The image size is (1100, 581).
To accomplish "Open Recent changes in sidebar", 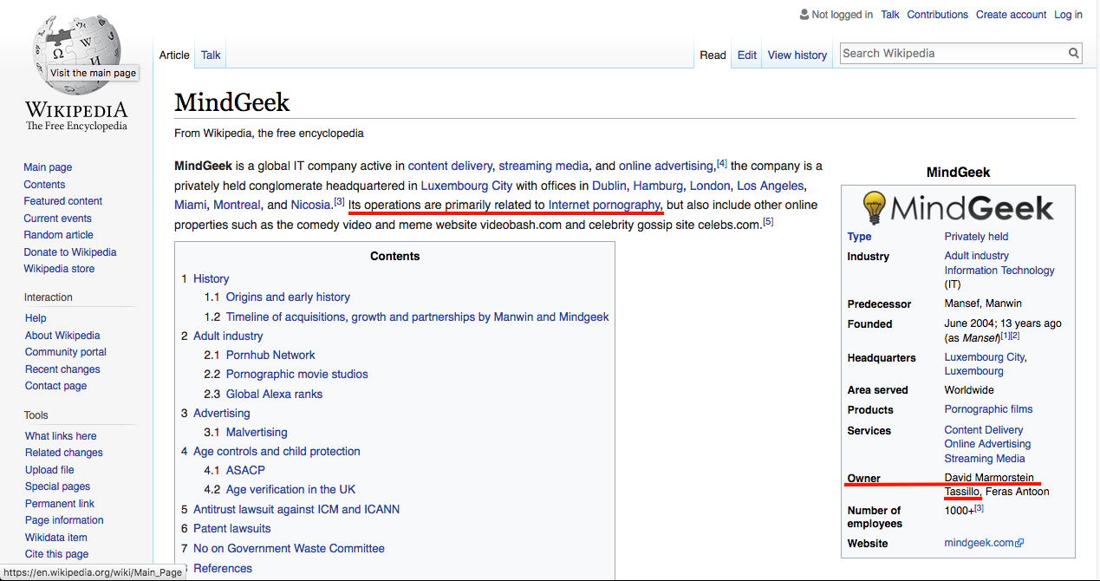I will tap(62, 369).
